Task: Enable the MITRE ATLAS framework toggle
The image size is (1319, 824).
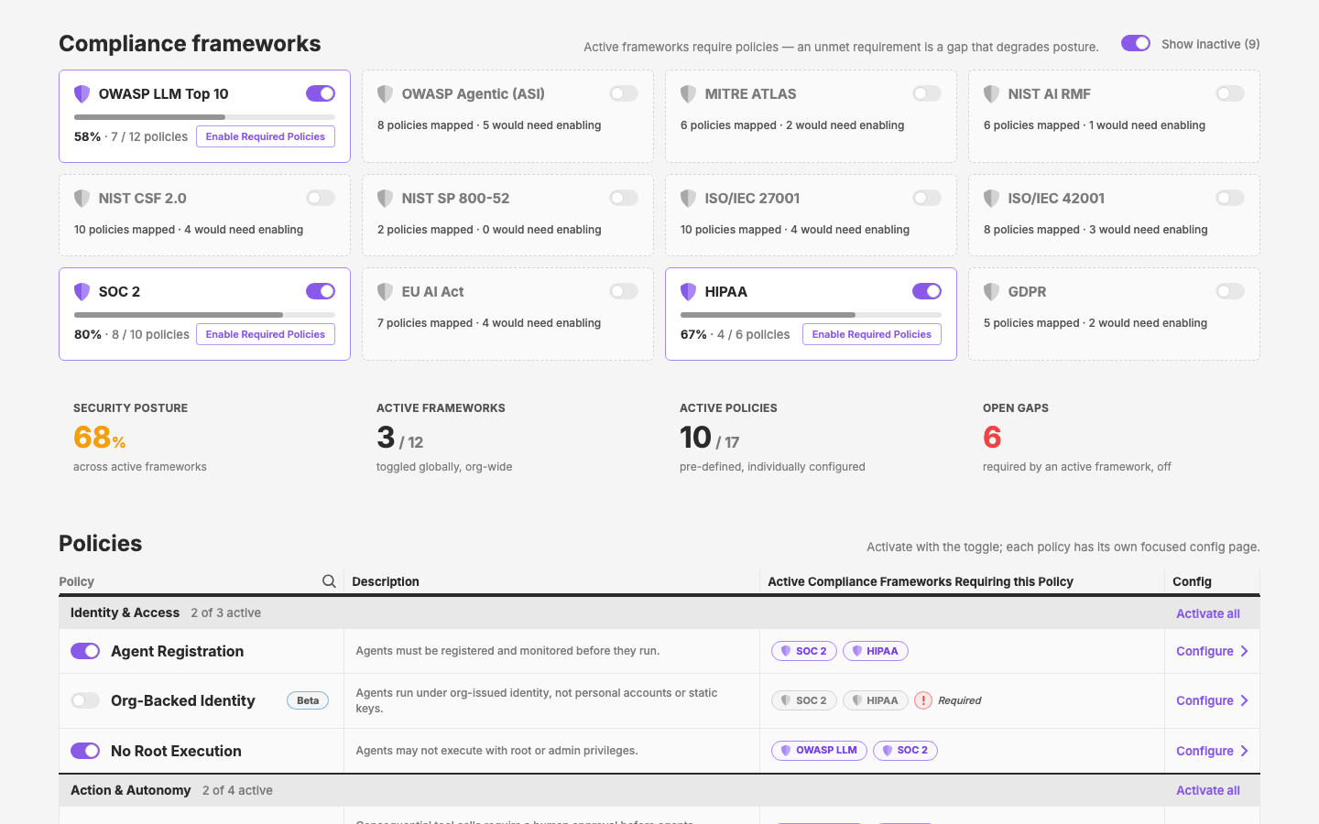Action: (927, 93)
